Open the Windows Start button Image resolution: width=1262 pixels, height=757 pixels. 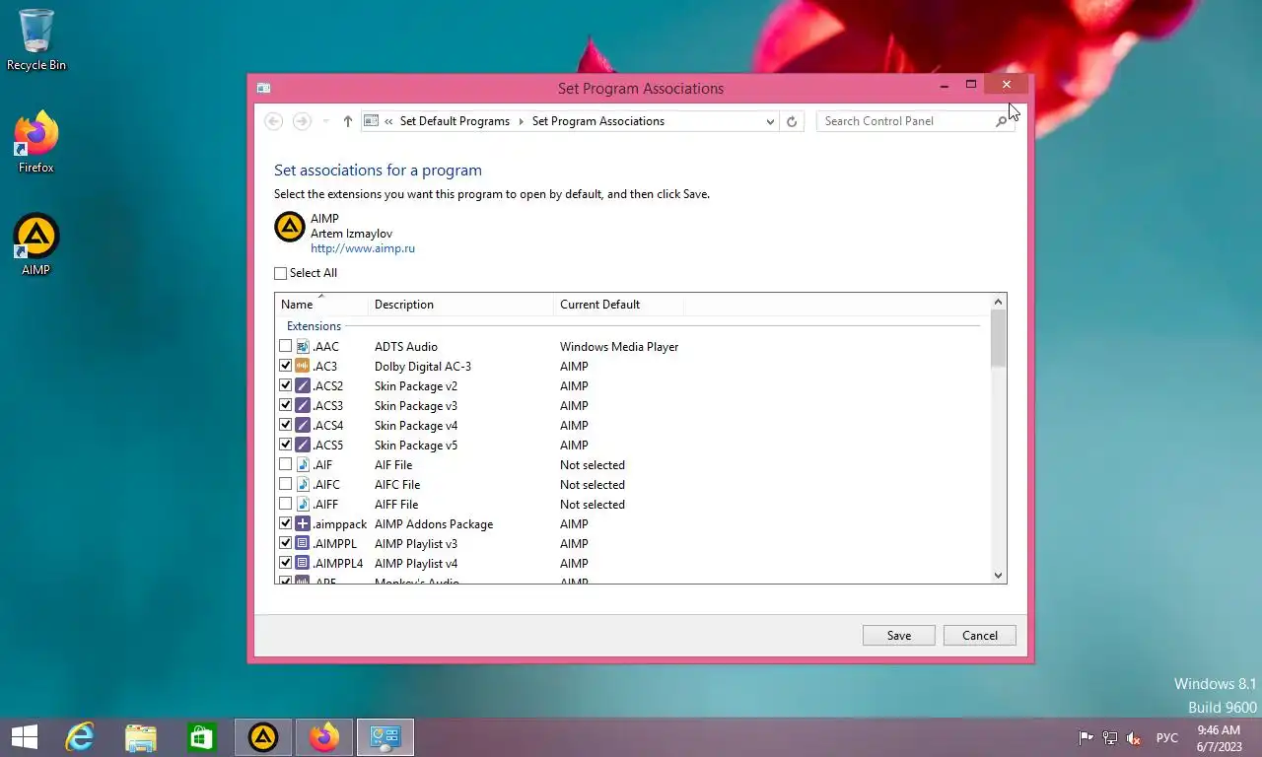tap(25, 736)
